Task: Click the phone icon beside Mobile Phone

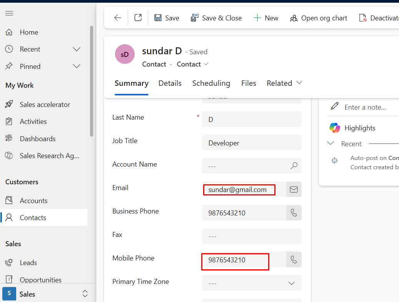Action: coord(294,260)
